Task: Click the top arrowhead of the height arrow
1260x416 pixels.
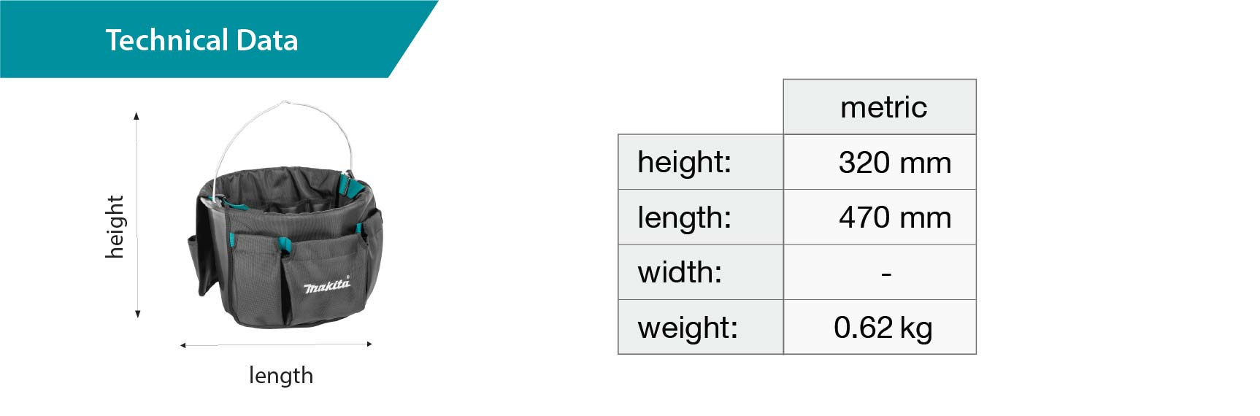Action: coord(137,115)
